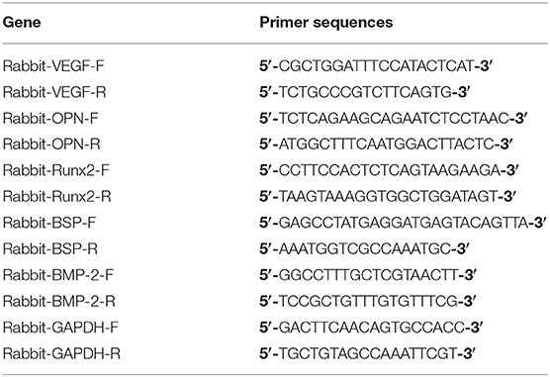Select the Rabbit-Runx2-R gene cell

(x=56, y=197)
